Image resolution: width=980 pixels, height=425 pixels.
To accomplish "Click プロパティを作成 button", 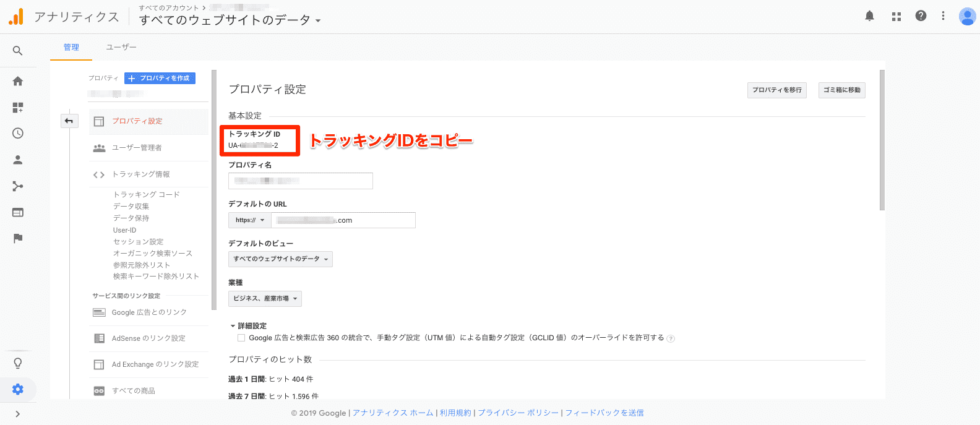I will click(x=160, y=78).
